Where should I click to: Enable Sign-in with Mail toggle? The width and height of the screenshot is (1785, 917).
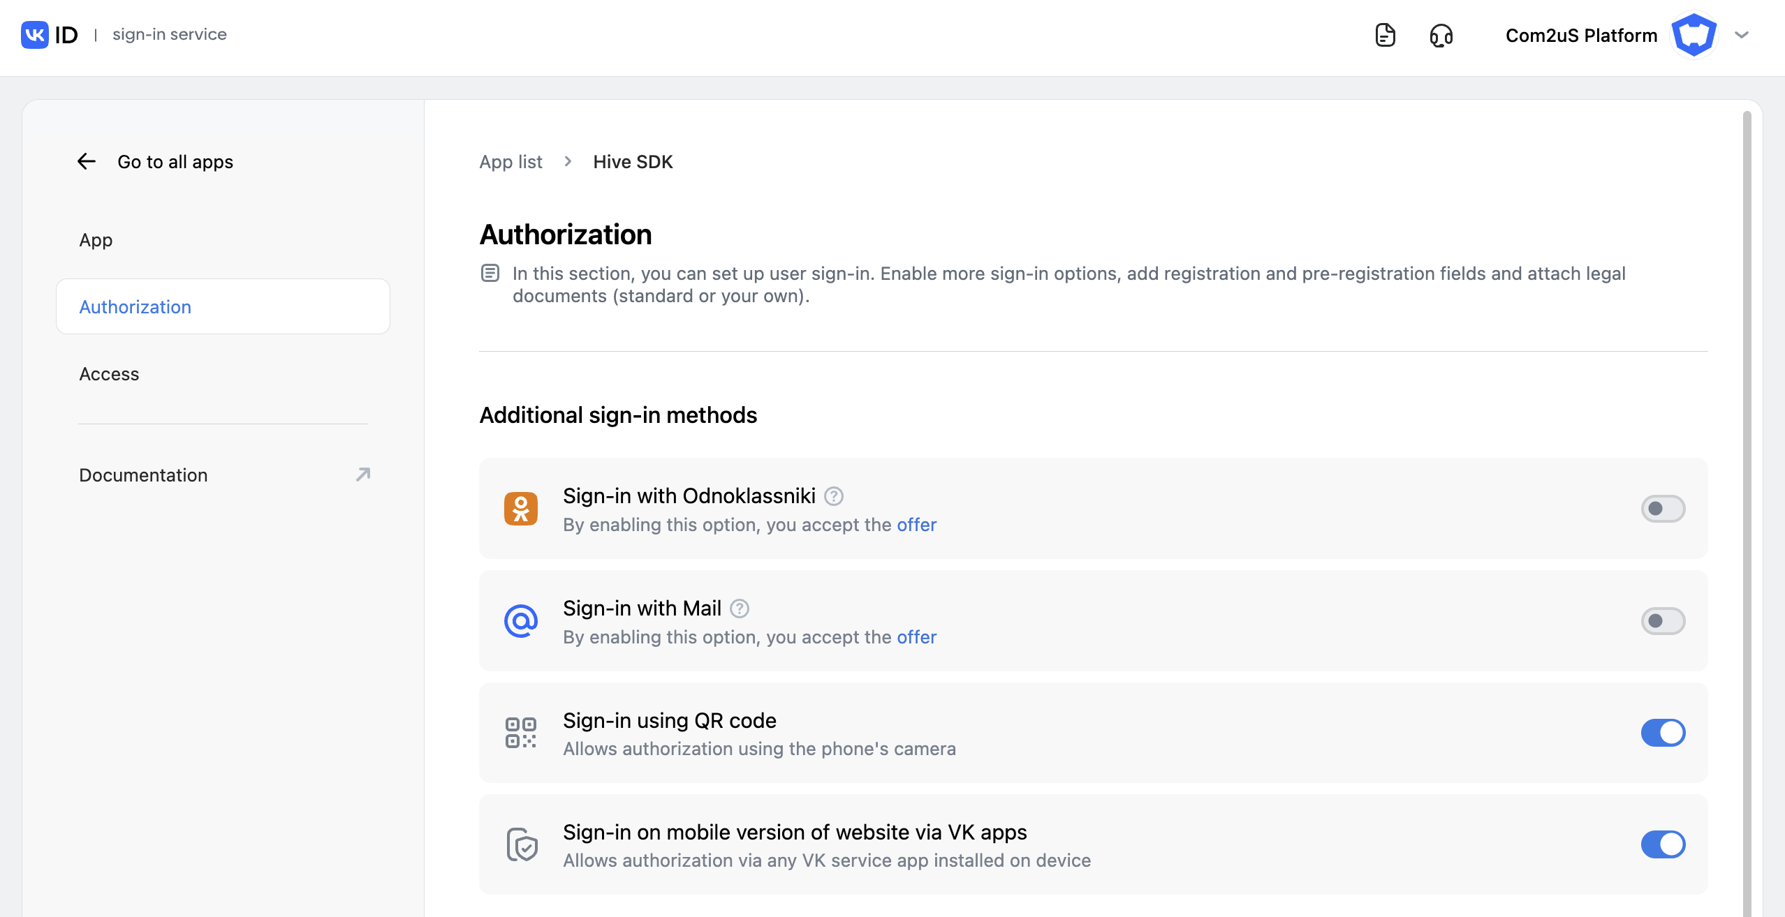tap(1663, 621)
